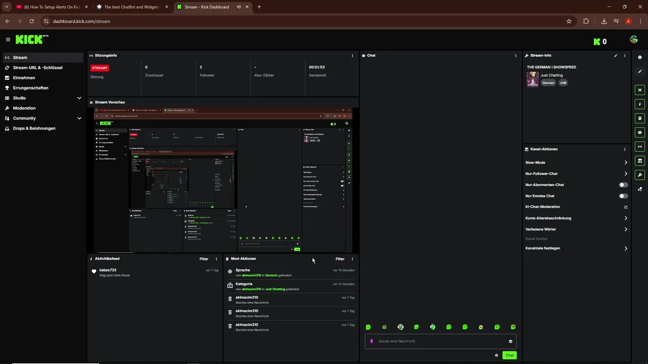Expand the Studio menu chevron
The width and height of the screenshot is (648, 364).
click(79, 98)
